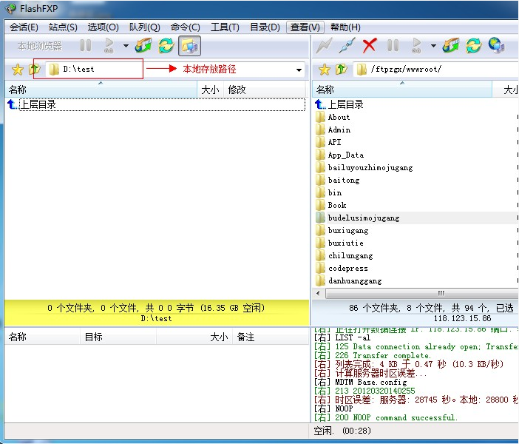This screenshot has height=444, width=519.
Task: Click the Disconnect plug icon
Action: (347, 46)
